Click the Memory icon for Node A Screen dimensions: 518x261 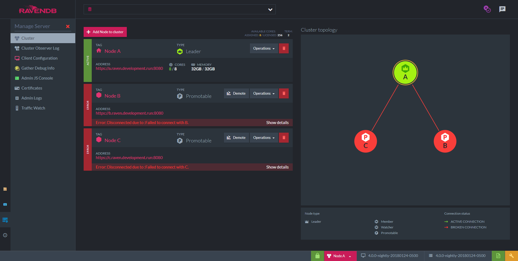pos(193,65)
